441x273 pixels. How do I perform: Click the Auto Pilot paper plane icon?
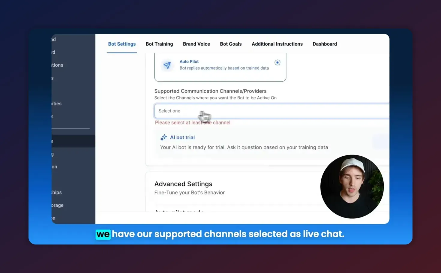pyautogui.click(x=167, y=65)
